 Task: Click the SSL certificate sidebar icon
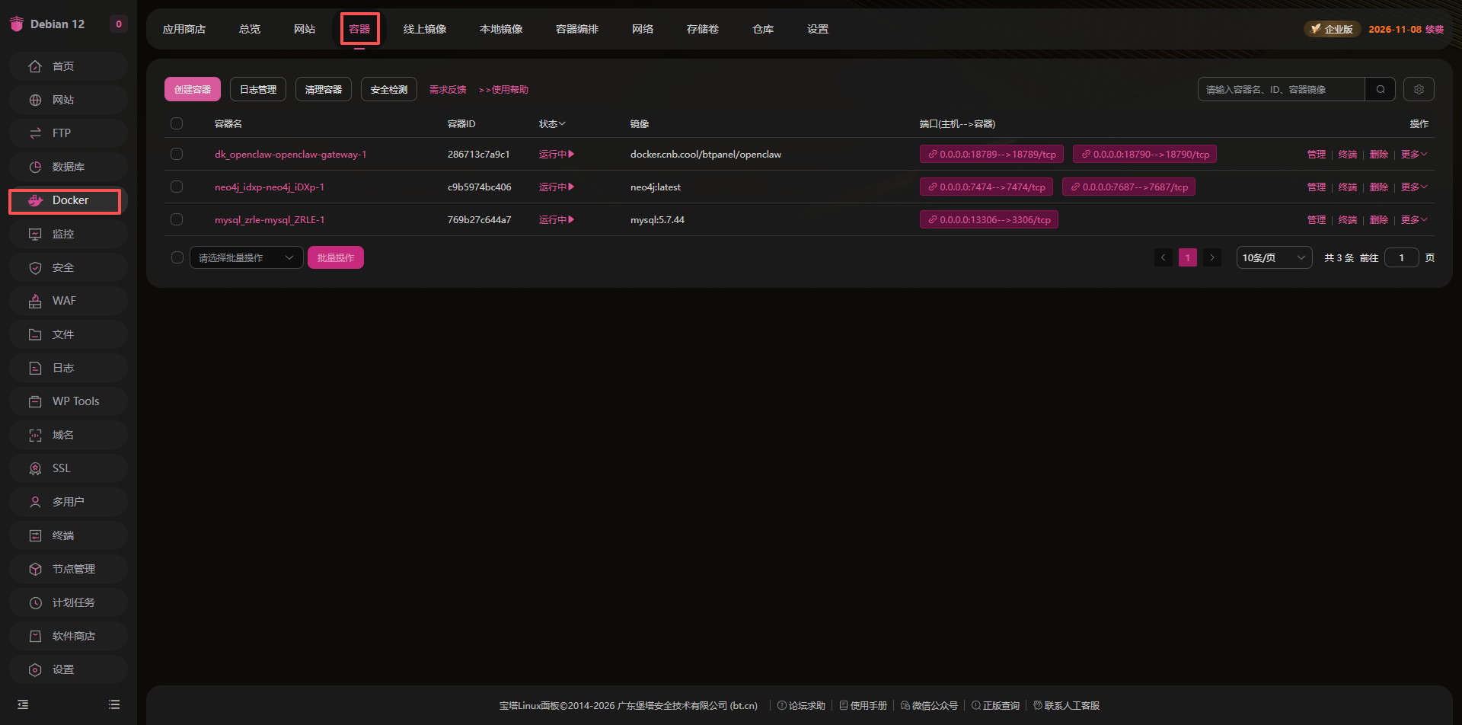pyautogui.click(x=35, y=468)
